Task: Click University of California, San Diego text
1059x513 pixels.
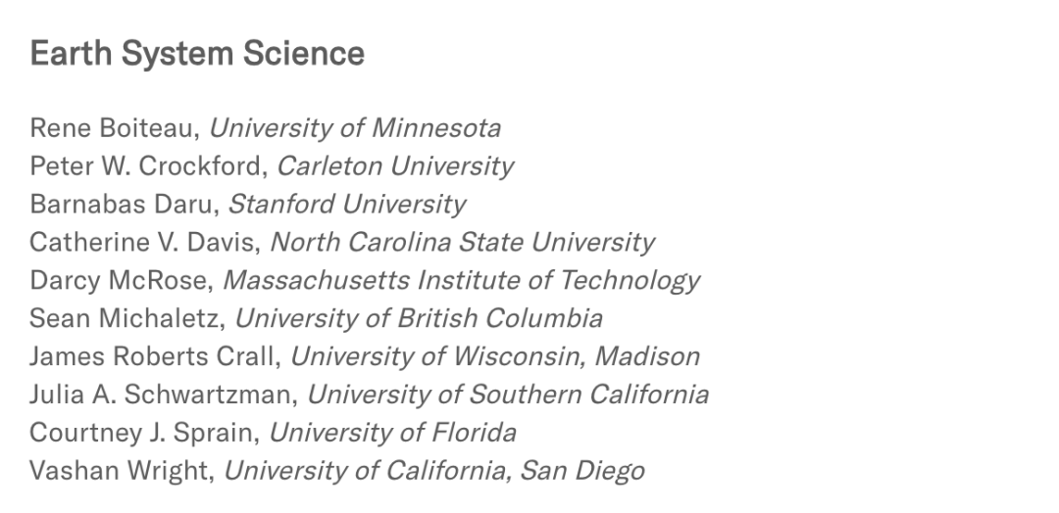Action: [434, 471]
